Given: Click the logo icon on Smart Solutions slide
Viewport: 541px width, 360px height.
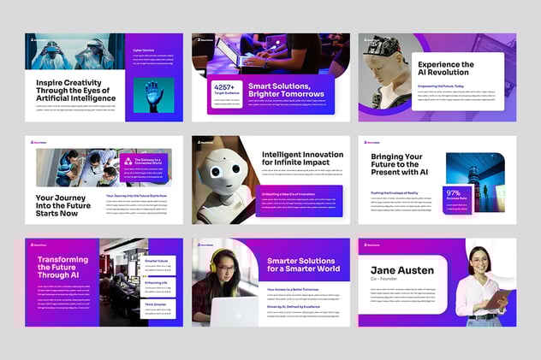Looking at the screenshot, I should pos(199,39).
